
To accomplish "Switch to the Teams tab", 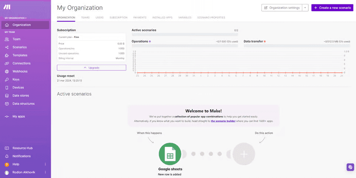I will pyautogui.click(x=85, y=17).
